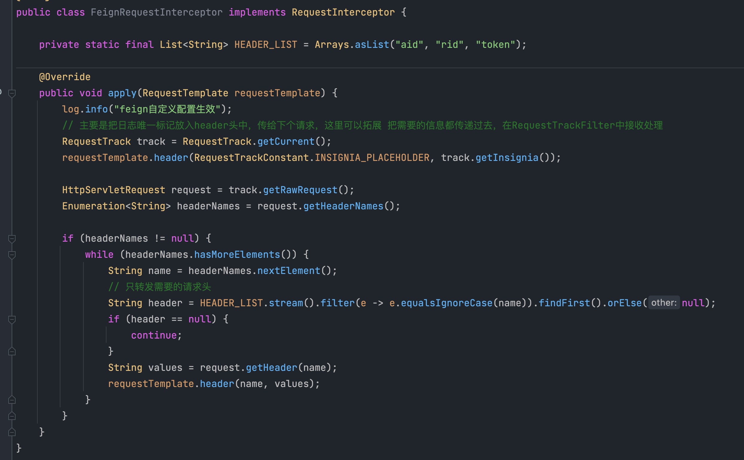The image size is (744, 460).
Task: Click the nextElement method call
Action: point(289,271)
